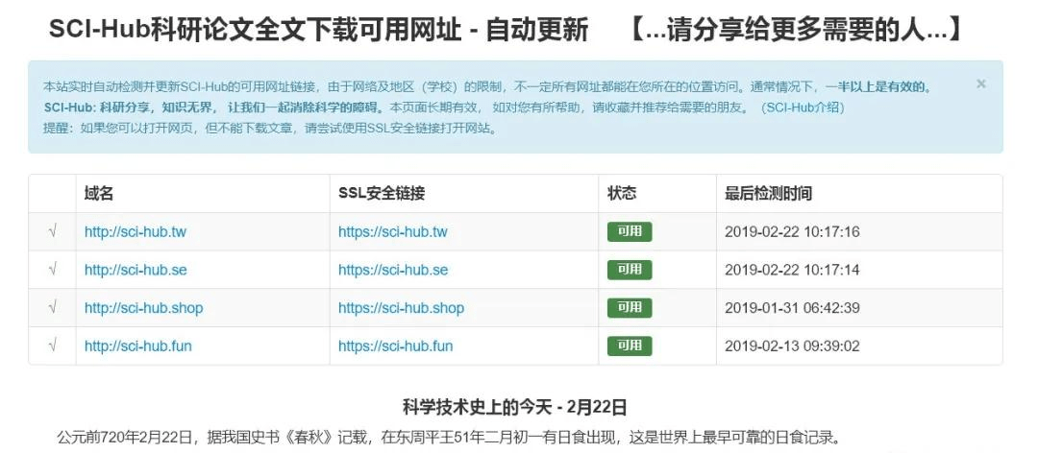This screenshot has width=1038, height=453.
Task: Open the http://sci-hub.se link
Action: tap(136, 271)
